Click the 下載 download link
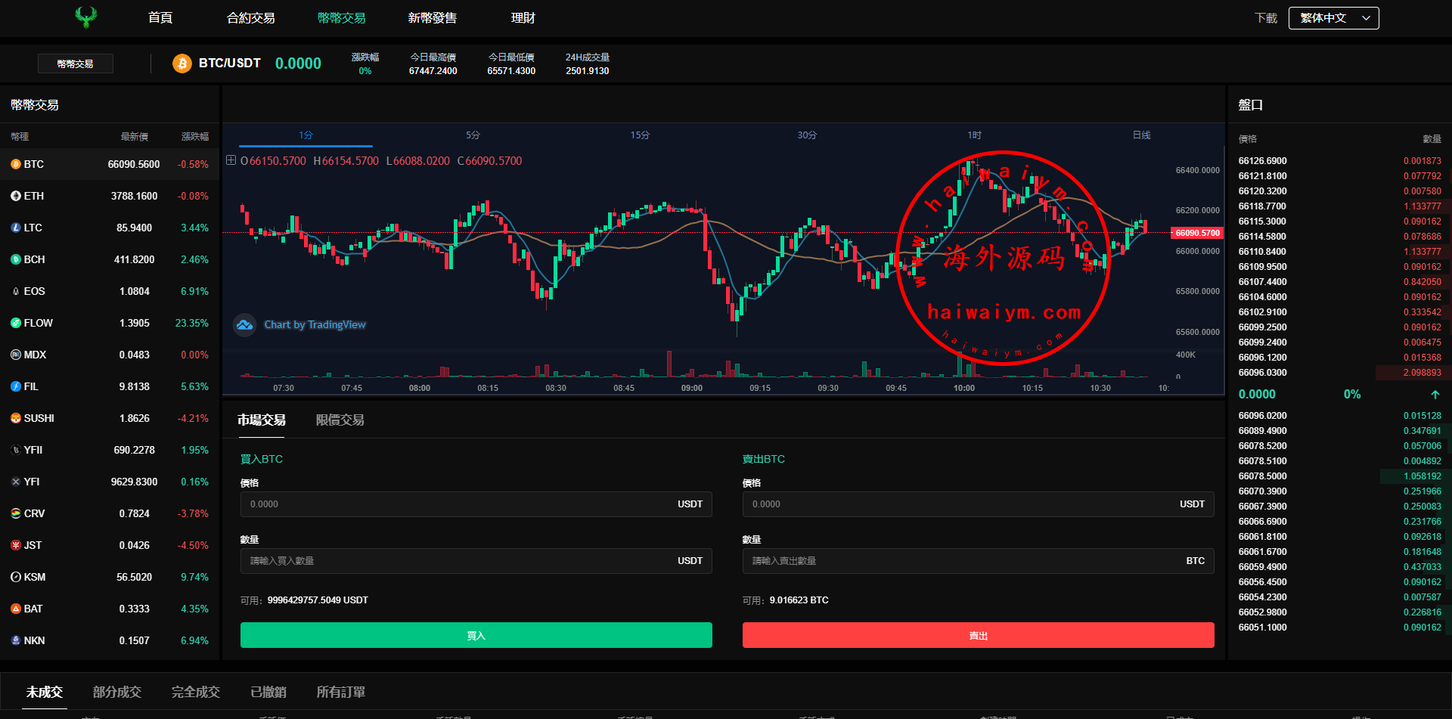1452x719 pixels. pyautogui.click(x=1265, y=18)
